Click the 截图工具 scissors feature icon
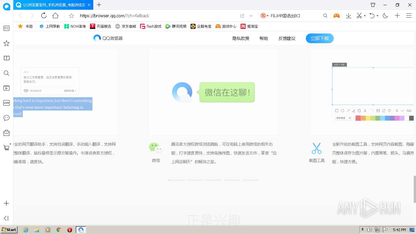Viewport: 416px width, 234px height. tap(317, 148)
